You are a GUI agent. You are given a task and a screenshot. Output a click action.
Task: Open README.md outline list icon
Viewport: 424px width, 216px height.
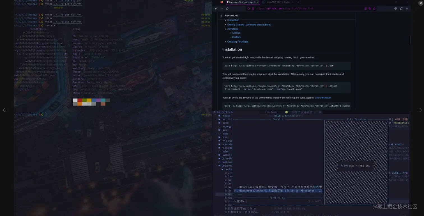(x=221, y=16)
